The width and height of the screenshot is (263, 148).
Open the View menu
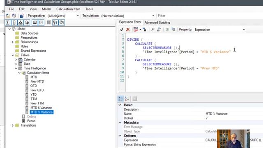(x=33, y=9)
